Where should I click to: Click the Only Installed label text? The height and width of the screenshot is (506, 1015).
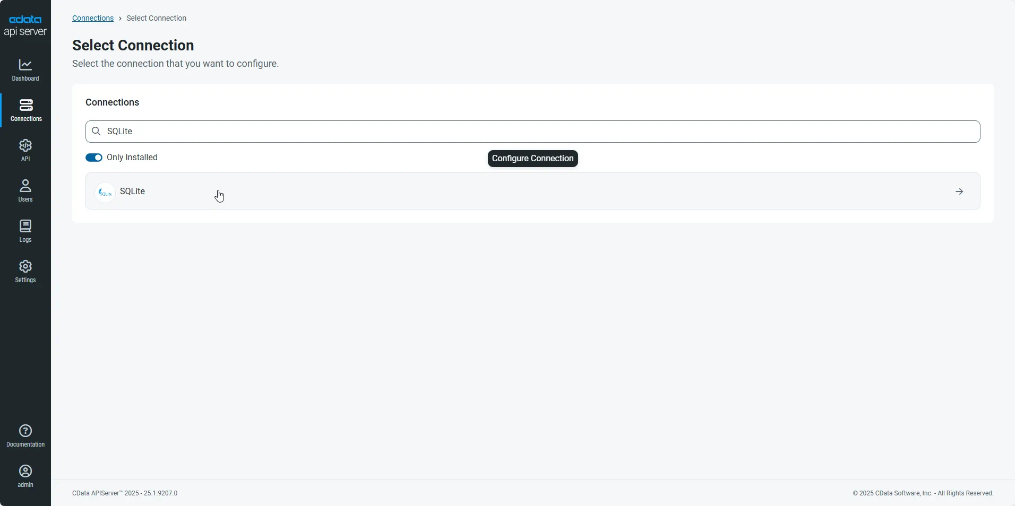tap(132, 158)
